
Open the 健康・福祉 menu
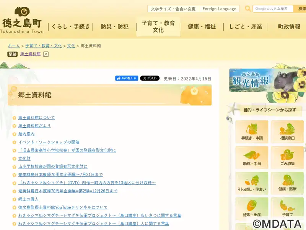[202, 26]
